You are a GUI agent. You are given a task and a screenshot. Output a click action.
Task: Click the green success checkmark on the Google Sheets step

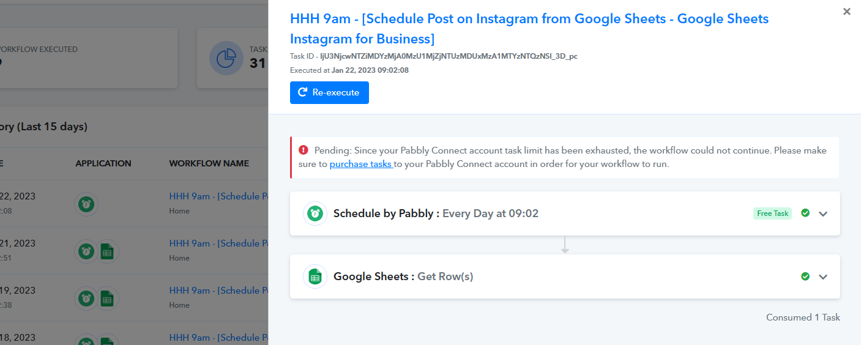click(805, 276)
